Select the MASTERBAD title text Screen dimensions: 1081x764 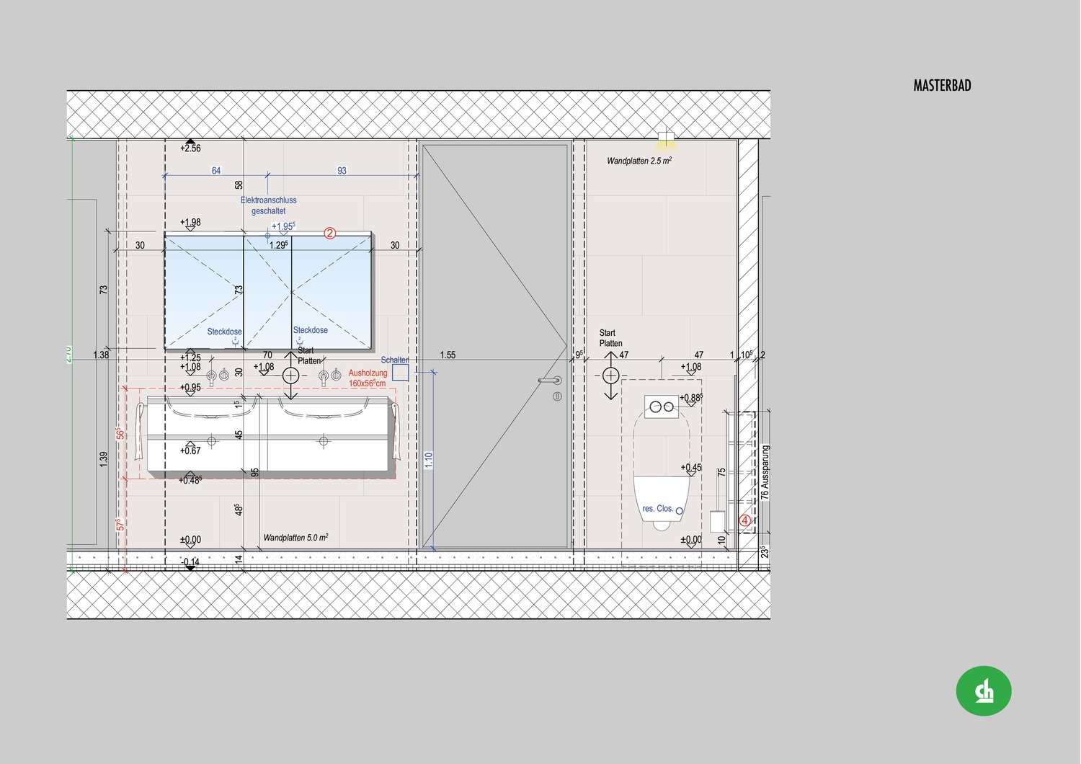coord(943,84)
